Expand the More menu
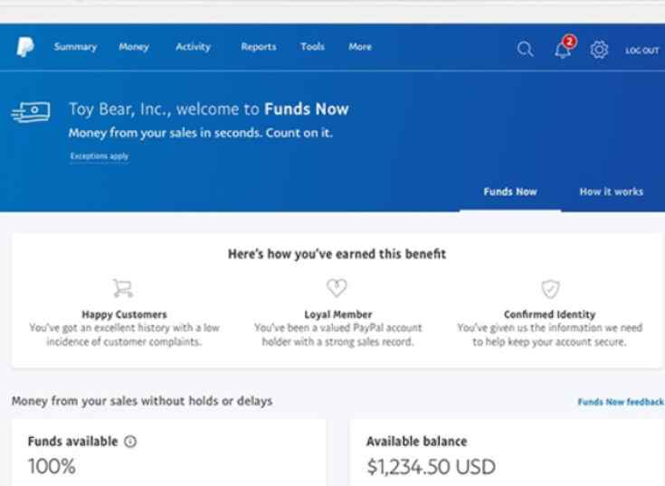Viewport: 665px width, 486px height. pos(360,47)
